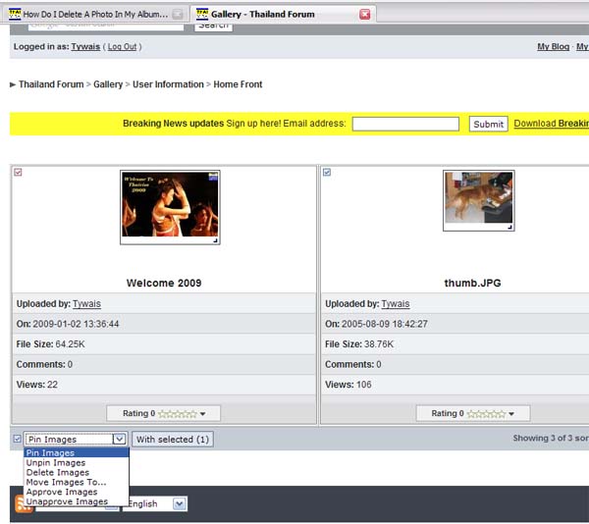Open the Tywais profile link beside Logged in as
The width and height of the screenshot is (589, 524).
pos(85,47)
